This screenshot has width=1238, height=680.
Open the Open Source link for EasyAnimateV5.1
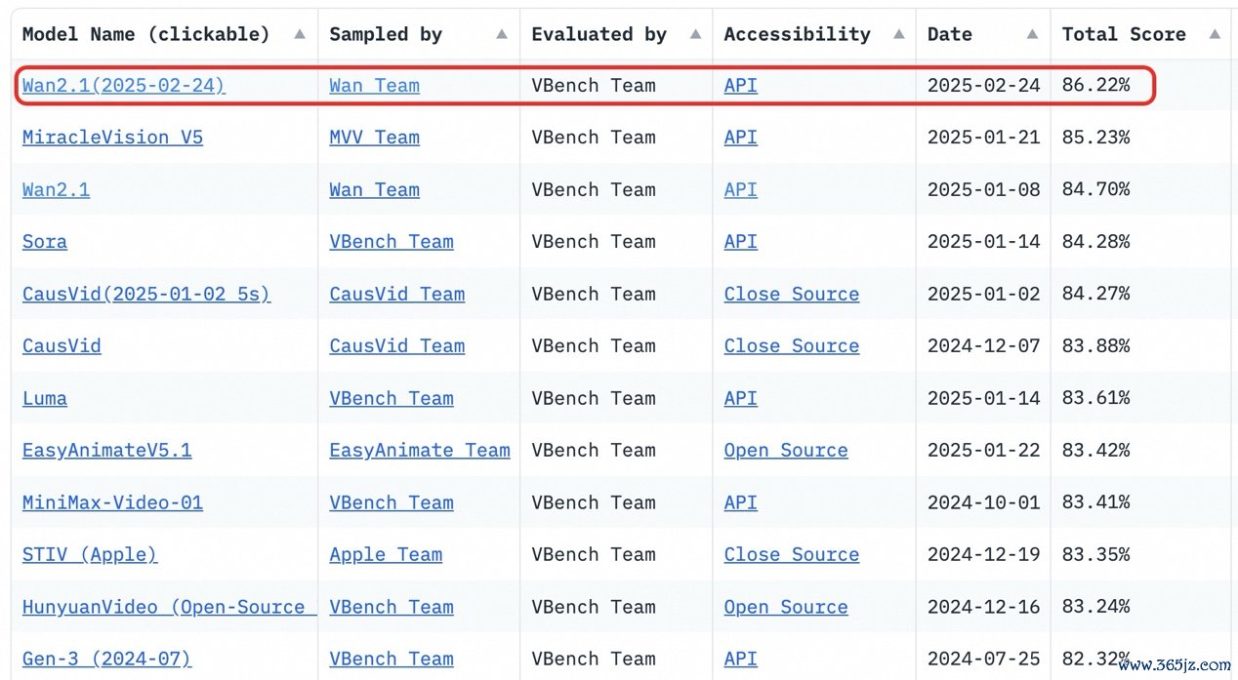tap(786, 450)
